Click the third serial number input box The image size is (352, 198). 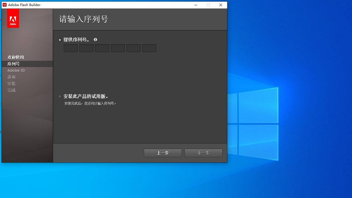tap(102, 48)
